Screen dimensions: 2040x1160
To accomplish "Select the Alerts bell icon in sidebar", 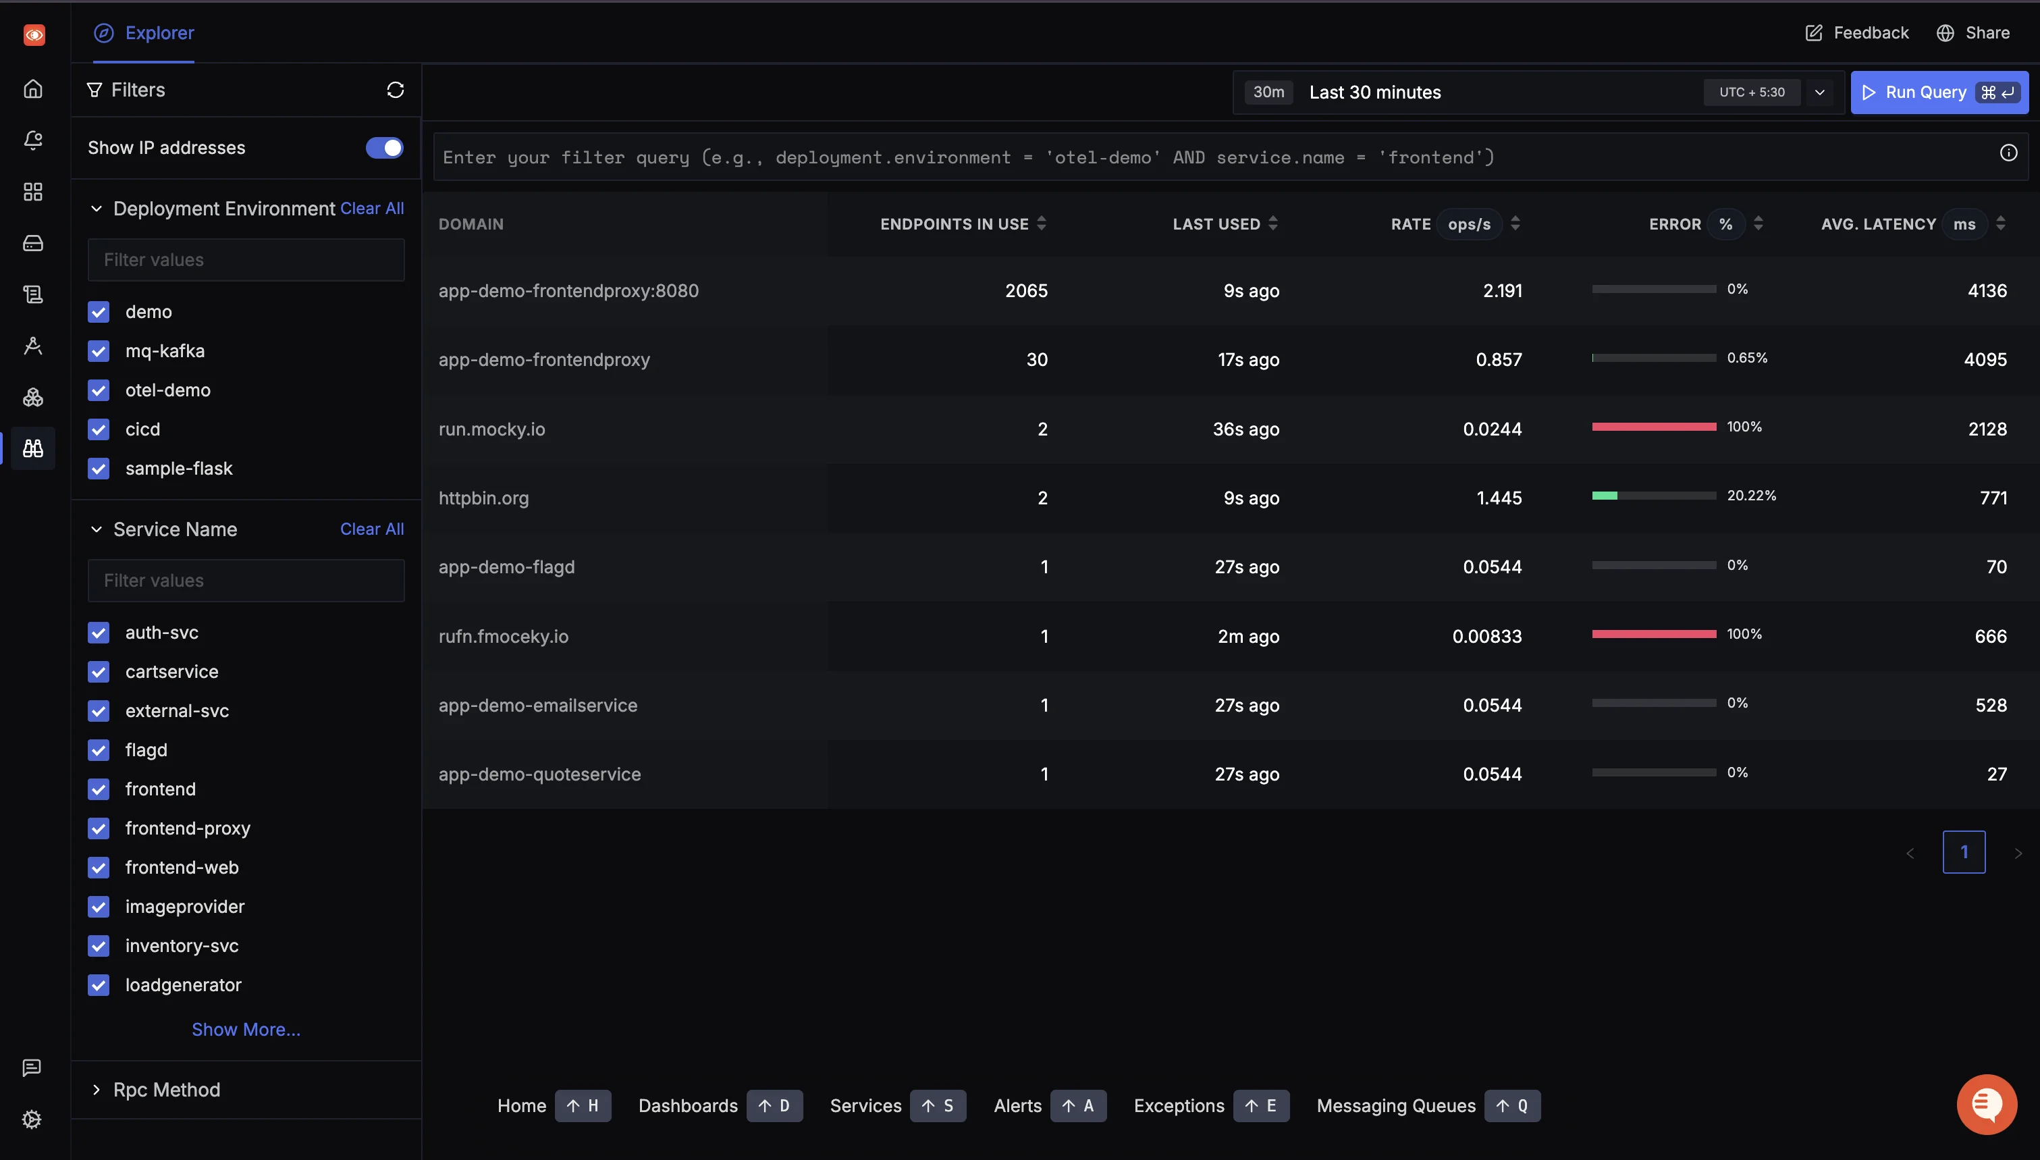I will click(32, 140).
